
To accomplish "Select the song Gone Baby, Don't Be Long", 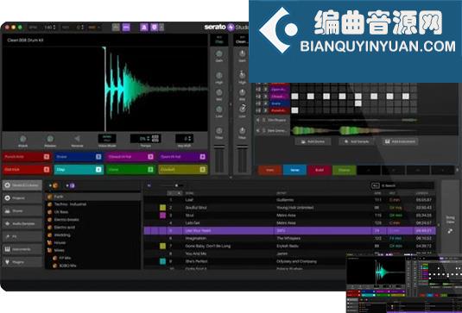I will point(289,246).
